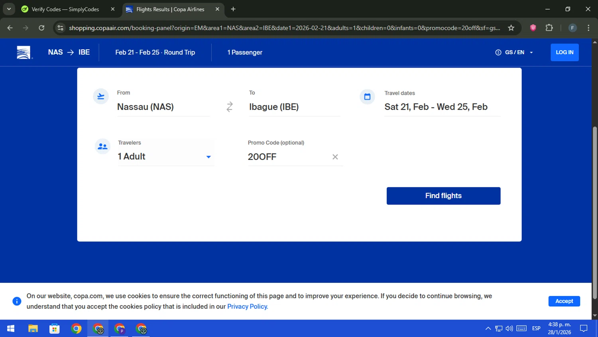Image resolution: width=598 pixels, height=337 pixels.
Task: Click the Copa Airlines logo
Action: (24, 52)
